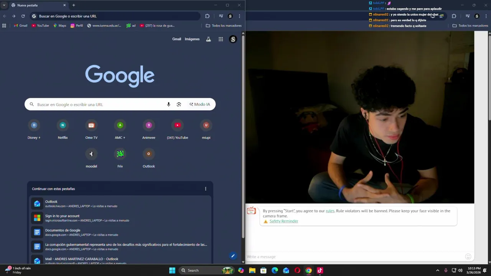Open the Apps grid on bookmarks bar
Image resolution: width=491 pixels, height=276 pixels.
[x=4, y=26]
